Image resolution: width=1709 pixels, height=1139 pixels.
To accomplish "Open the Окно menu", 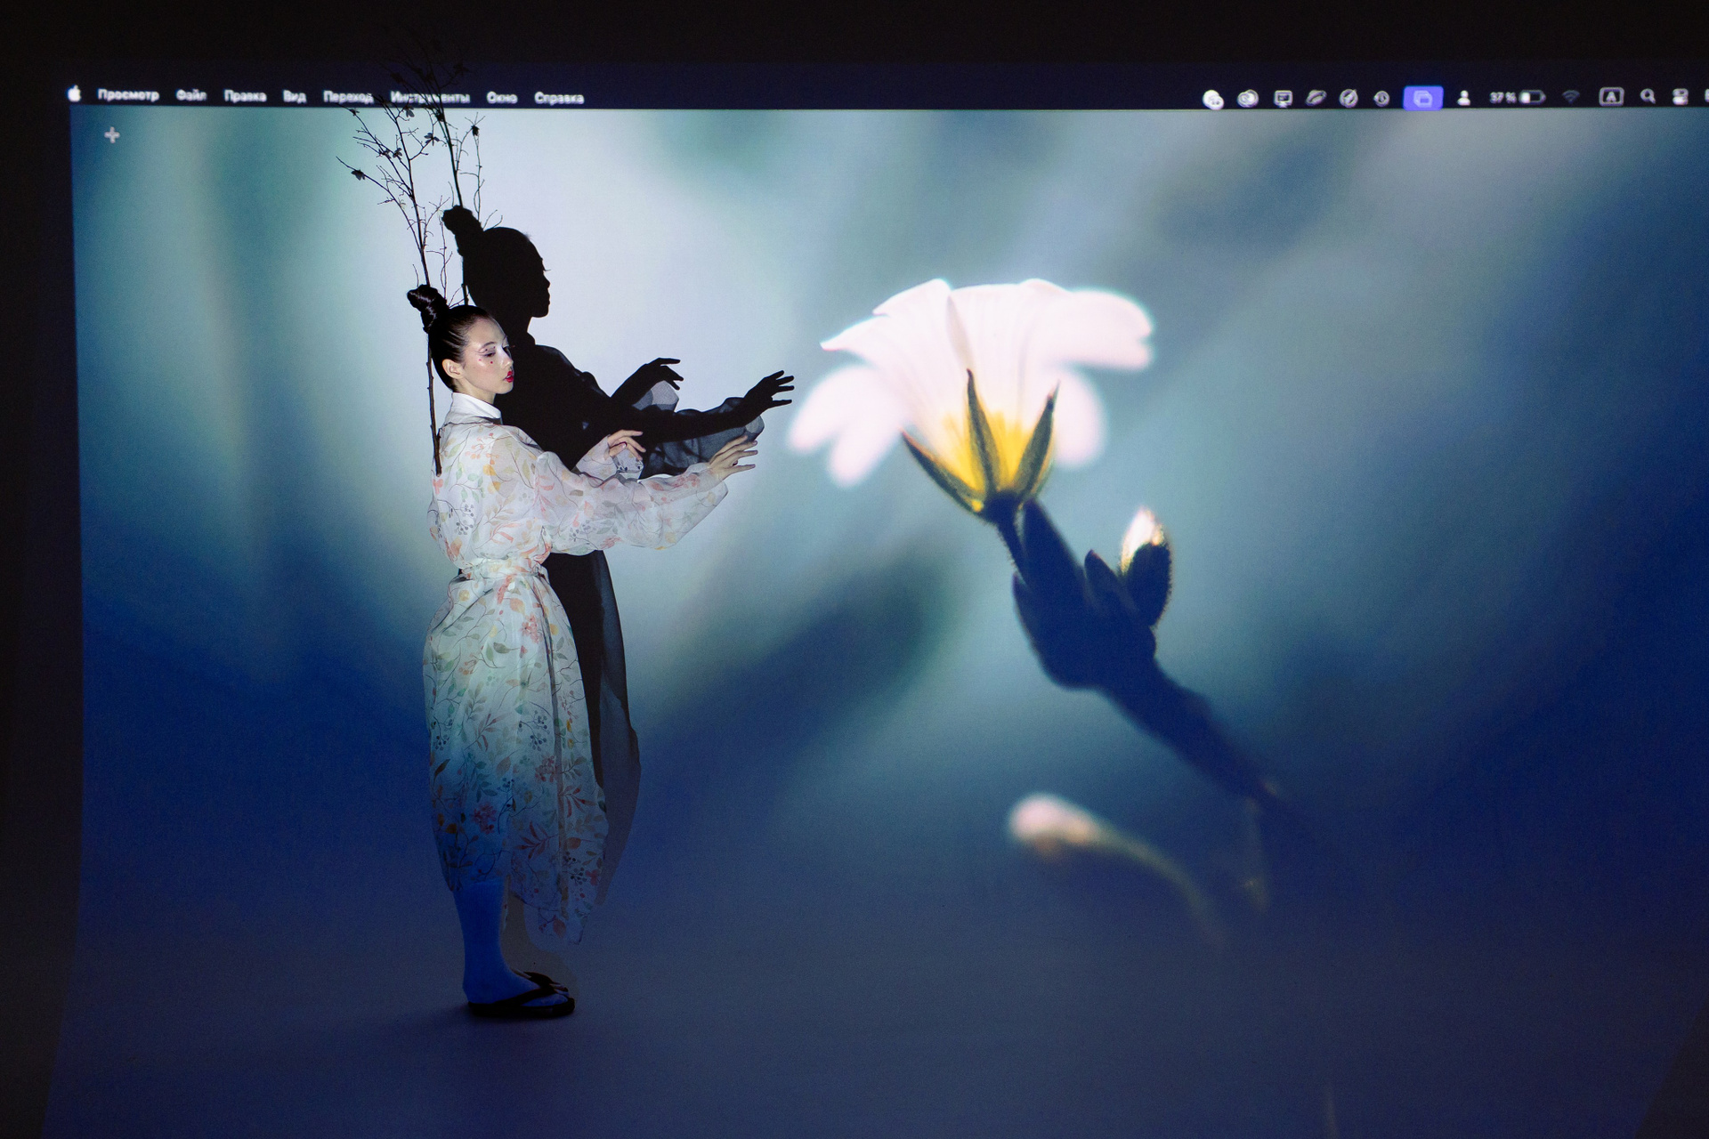I will [x=502, y=98].
